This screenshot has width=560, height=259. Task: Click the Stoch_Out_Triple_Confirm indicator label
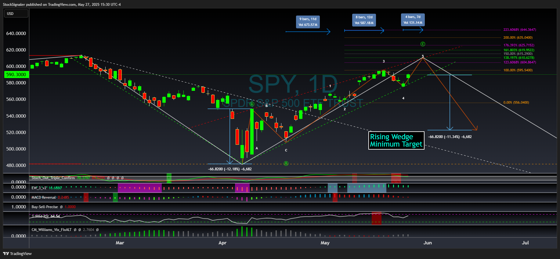pos(53,178)
